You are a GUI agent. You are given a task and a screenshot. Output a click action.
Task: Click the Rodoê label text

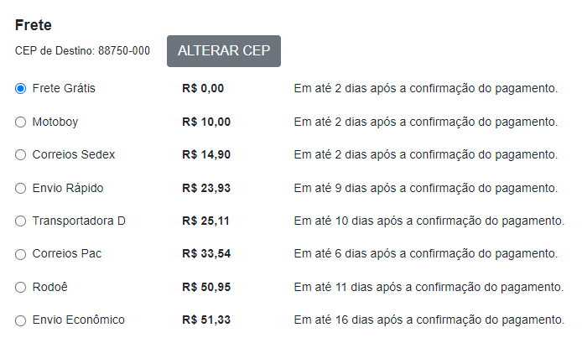[x=50, y=287]
